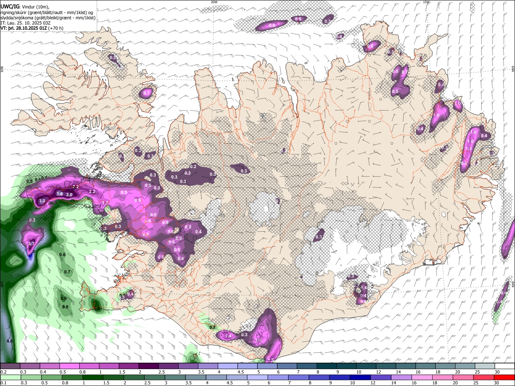Select the pale green 0.1–0.3 rain swatch

(x=10, y=378)
